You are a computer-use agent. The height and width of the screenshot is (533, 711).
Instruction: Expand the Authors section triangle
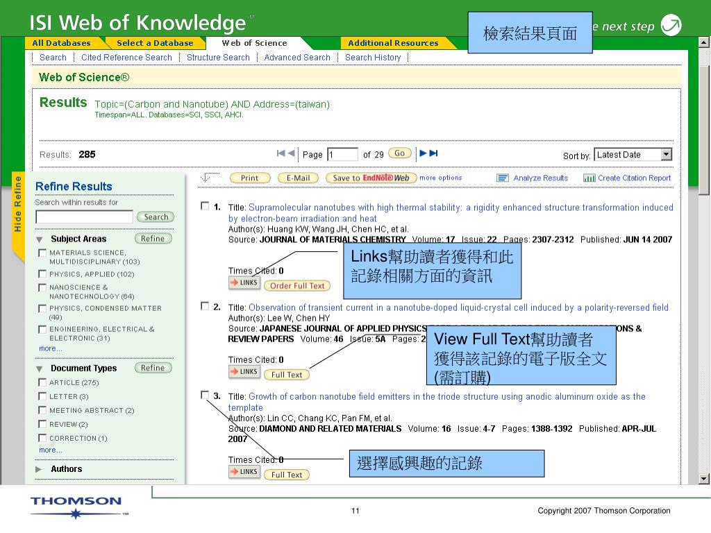coord(39,470)
